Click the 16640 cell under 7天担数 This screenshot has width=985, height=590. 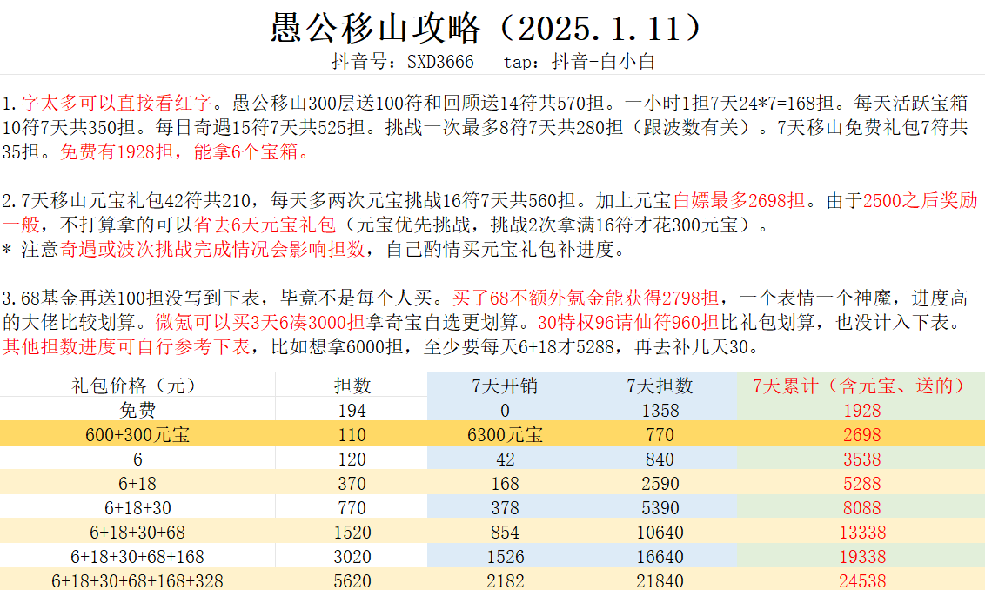tap(660, 557)
